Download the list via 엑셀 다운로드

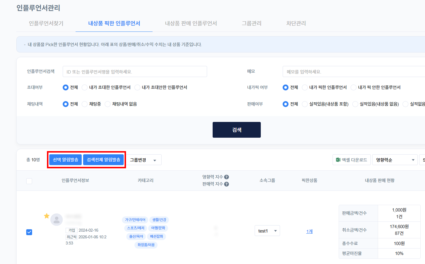[351, 160]
